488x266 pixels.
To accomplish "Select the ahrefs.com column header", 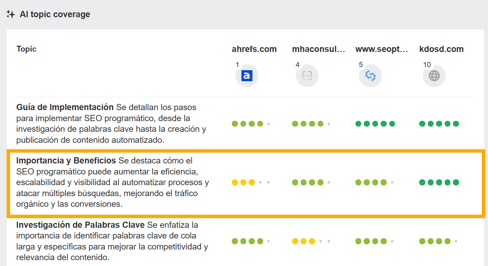I will [254, 49].
